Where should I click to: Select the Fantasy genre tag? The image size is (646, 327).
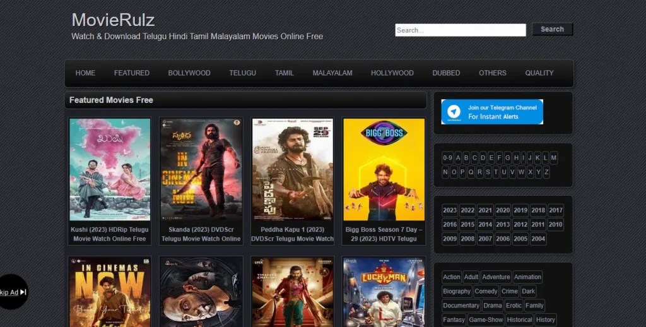click(454, 320)
